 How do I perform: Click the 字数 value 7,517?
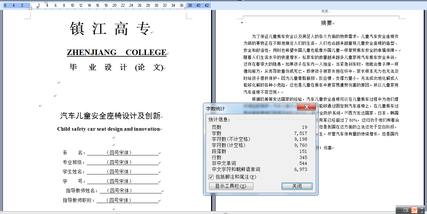300,133
